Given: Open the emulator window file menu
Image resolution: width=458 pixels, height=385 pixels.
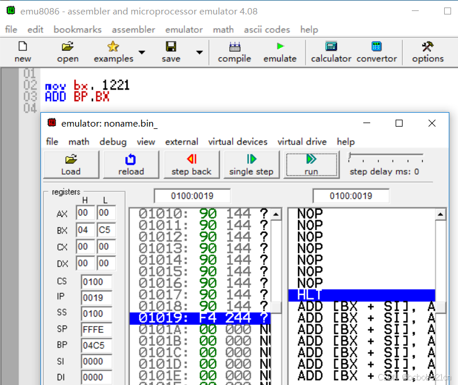Looking at the screenshot, I should click(52, 142).
